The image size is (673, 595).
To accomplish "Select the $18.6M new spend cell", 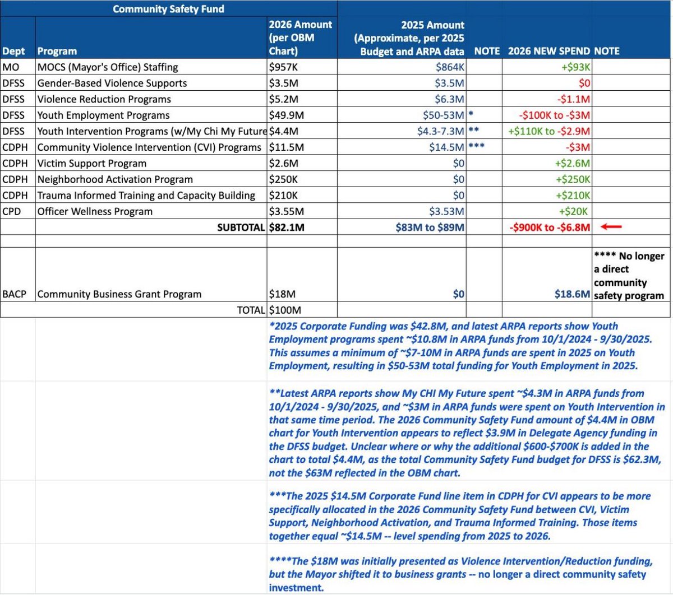I will (547, 275).
